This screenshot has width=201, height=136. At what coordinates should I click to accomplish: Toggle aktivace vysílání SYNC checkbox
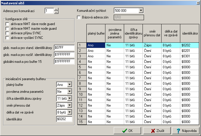click(7, 38)
